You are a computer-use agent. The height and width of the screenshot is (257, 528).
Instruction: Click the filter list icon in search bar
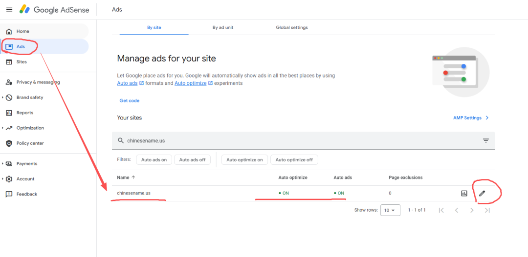tap(485, 140)
